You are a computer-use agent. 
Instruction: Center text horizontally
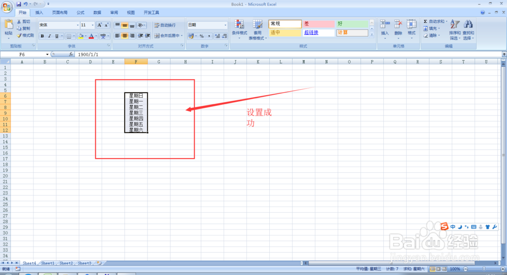[125, 35]
